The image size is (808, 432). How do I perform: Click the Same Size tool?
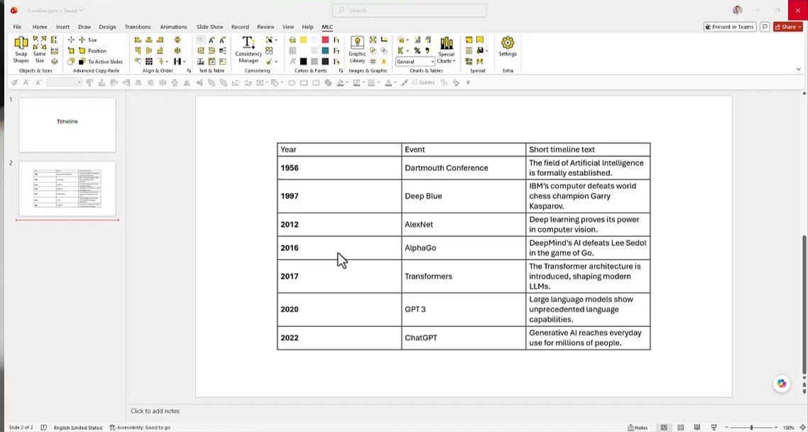[40, 50]
